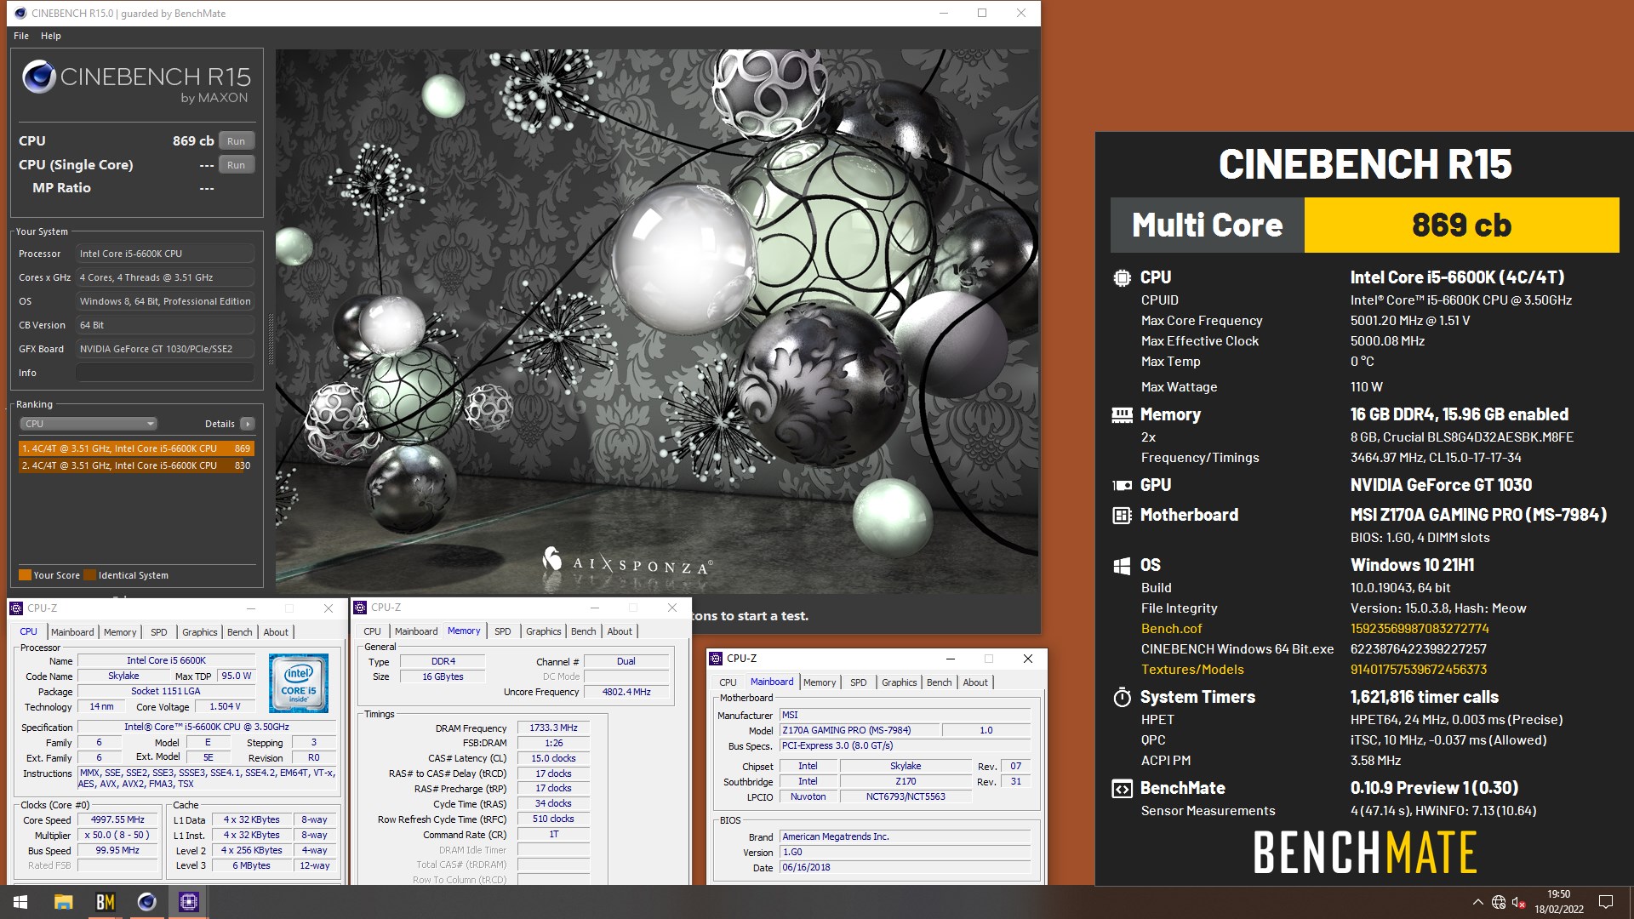
Task: Click the Bench.cof hash link in BenchMate panel
Action: [x=1420, y=629]
